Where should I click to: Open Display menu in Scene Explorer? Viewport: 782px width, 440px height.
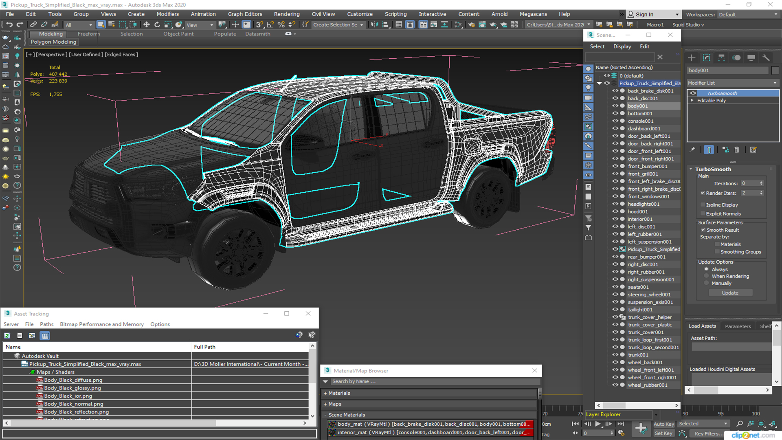[x=622, y=46]
